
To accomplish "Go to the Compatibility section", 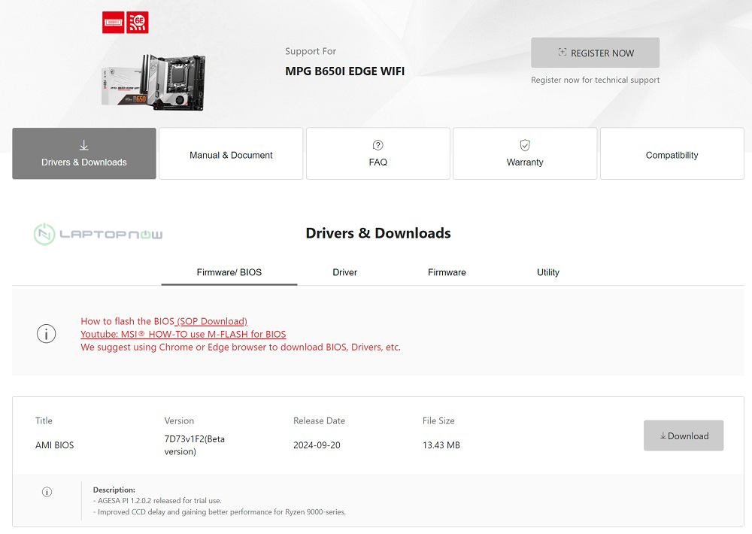I will [x=672, y=155].
